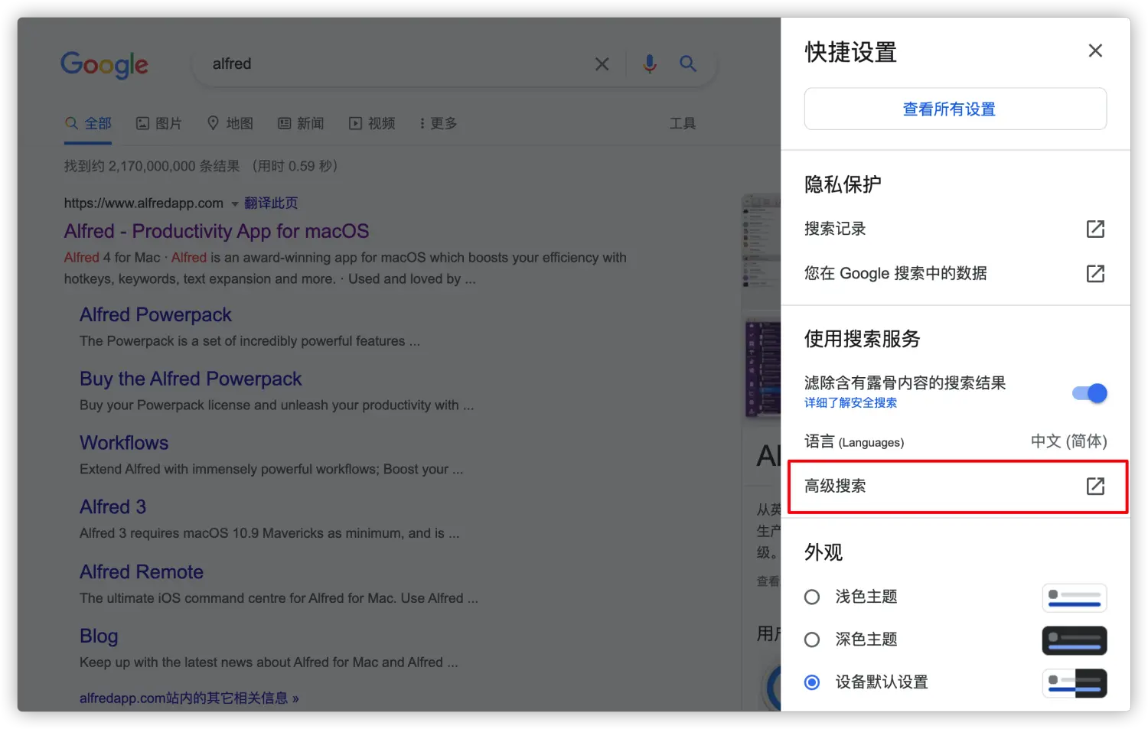
Task: Click alfredapp.com站内的其它相关信息 link
Action: (189, 698)
